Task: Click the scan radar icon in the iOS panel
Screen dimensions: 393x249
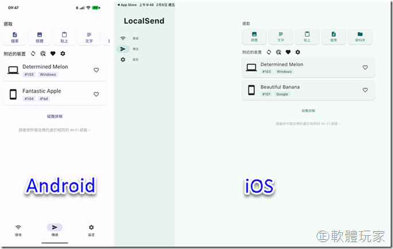Action: 278,52
